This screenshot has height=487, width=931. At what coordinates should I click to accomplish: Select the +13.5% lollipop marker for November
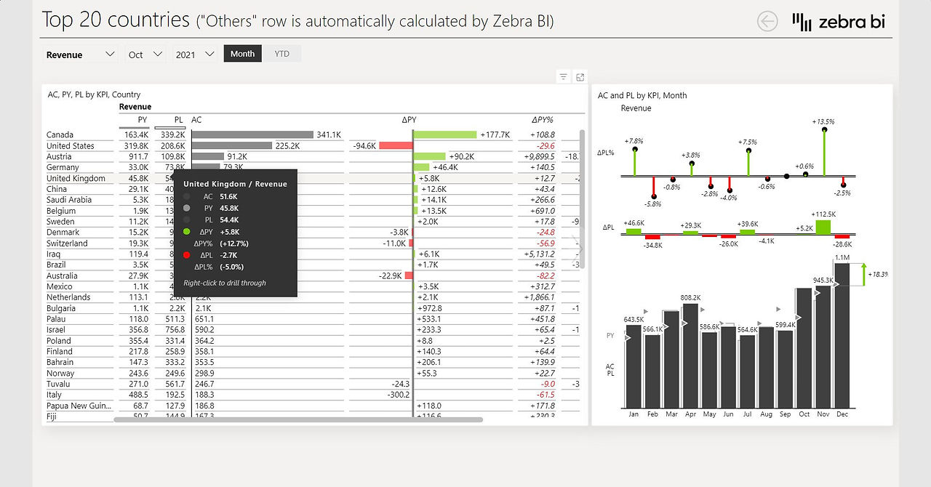coord(825,130)
